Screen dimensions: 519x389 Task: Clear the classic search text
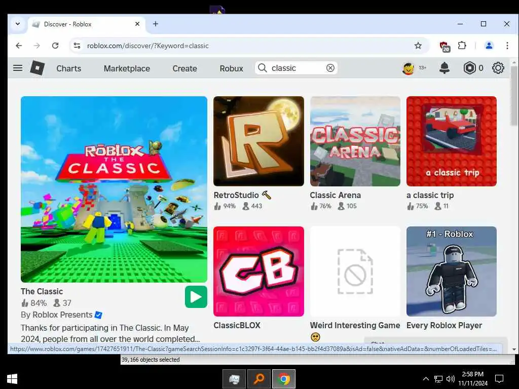[x=330, y=68]
